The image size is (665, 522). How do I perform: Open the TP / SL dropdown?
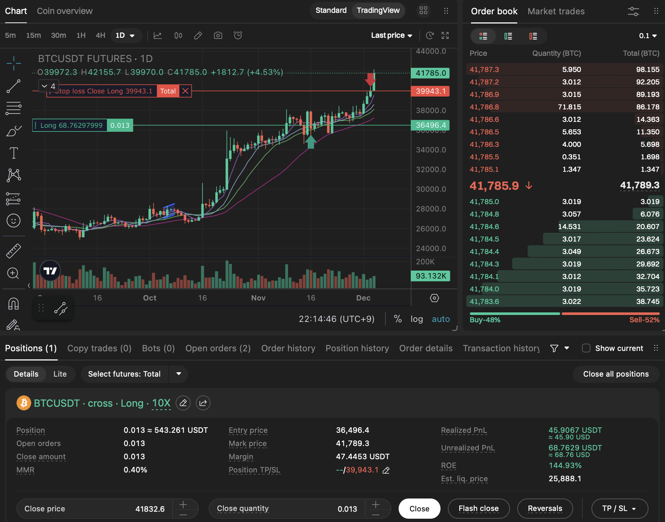click(x=619, y=508)
